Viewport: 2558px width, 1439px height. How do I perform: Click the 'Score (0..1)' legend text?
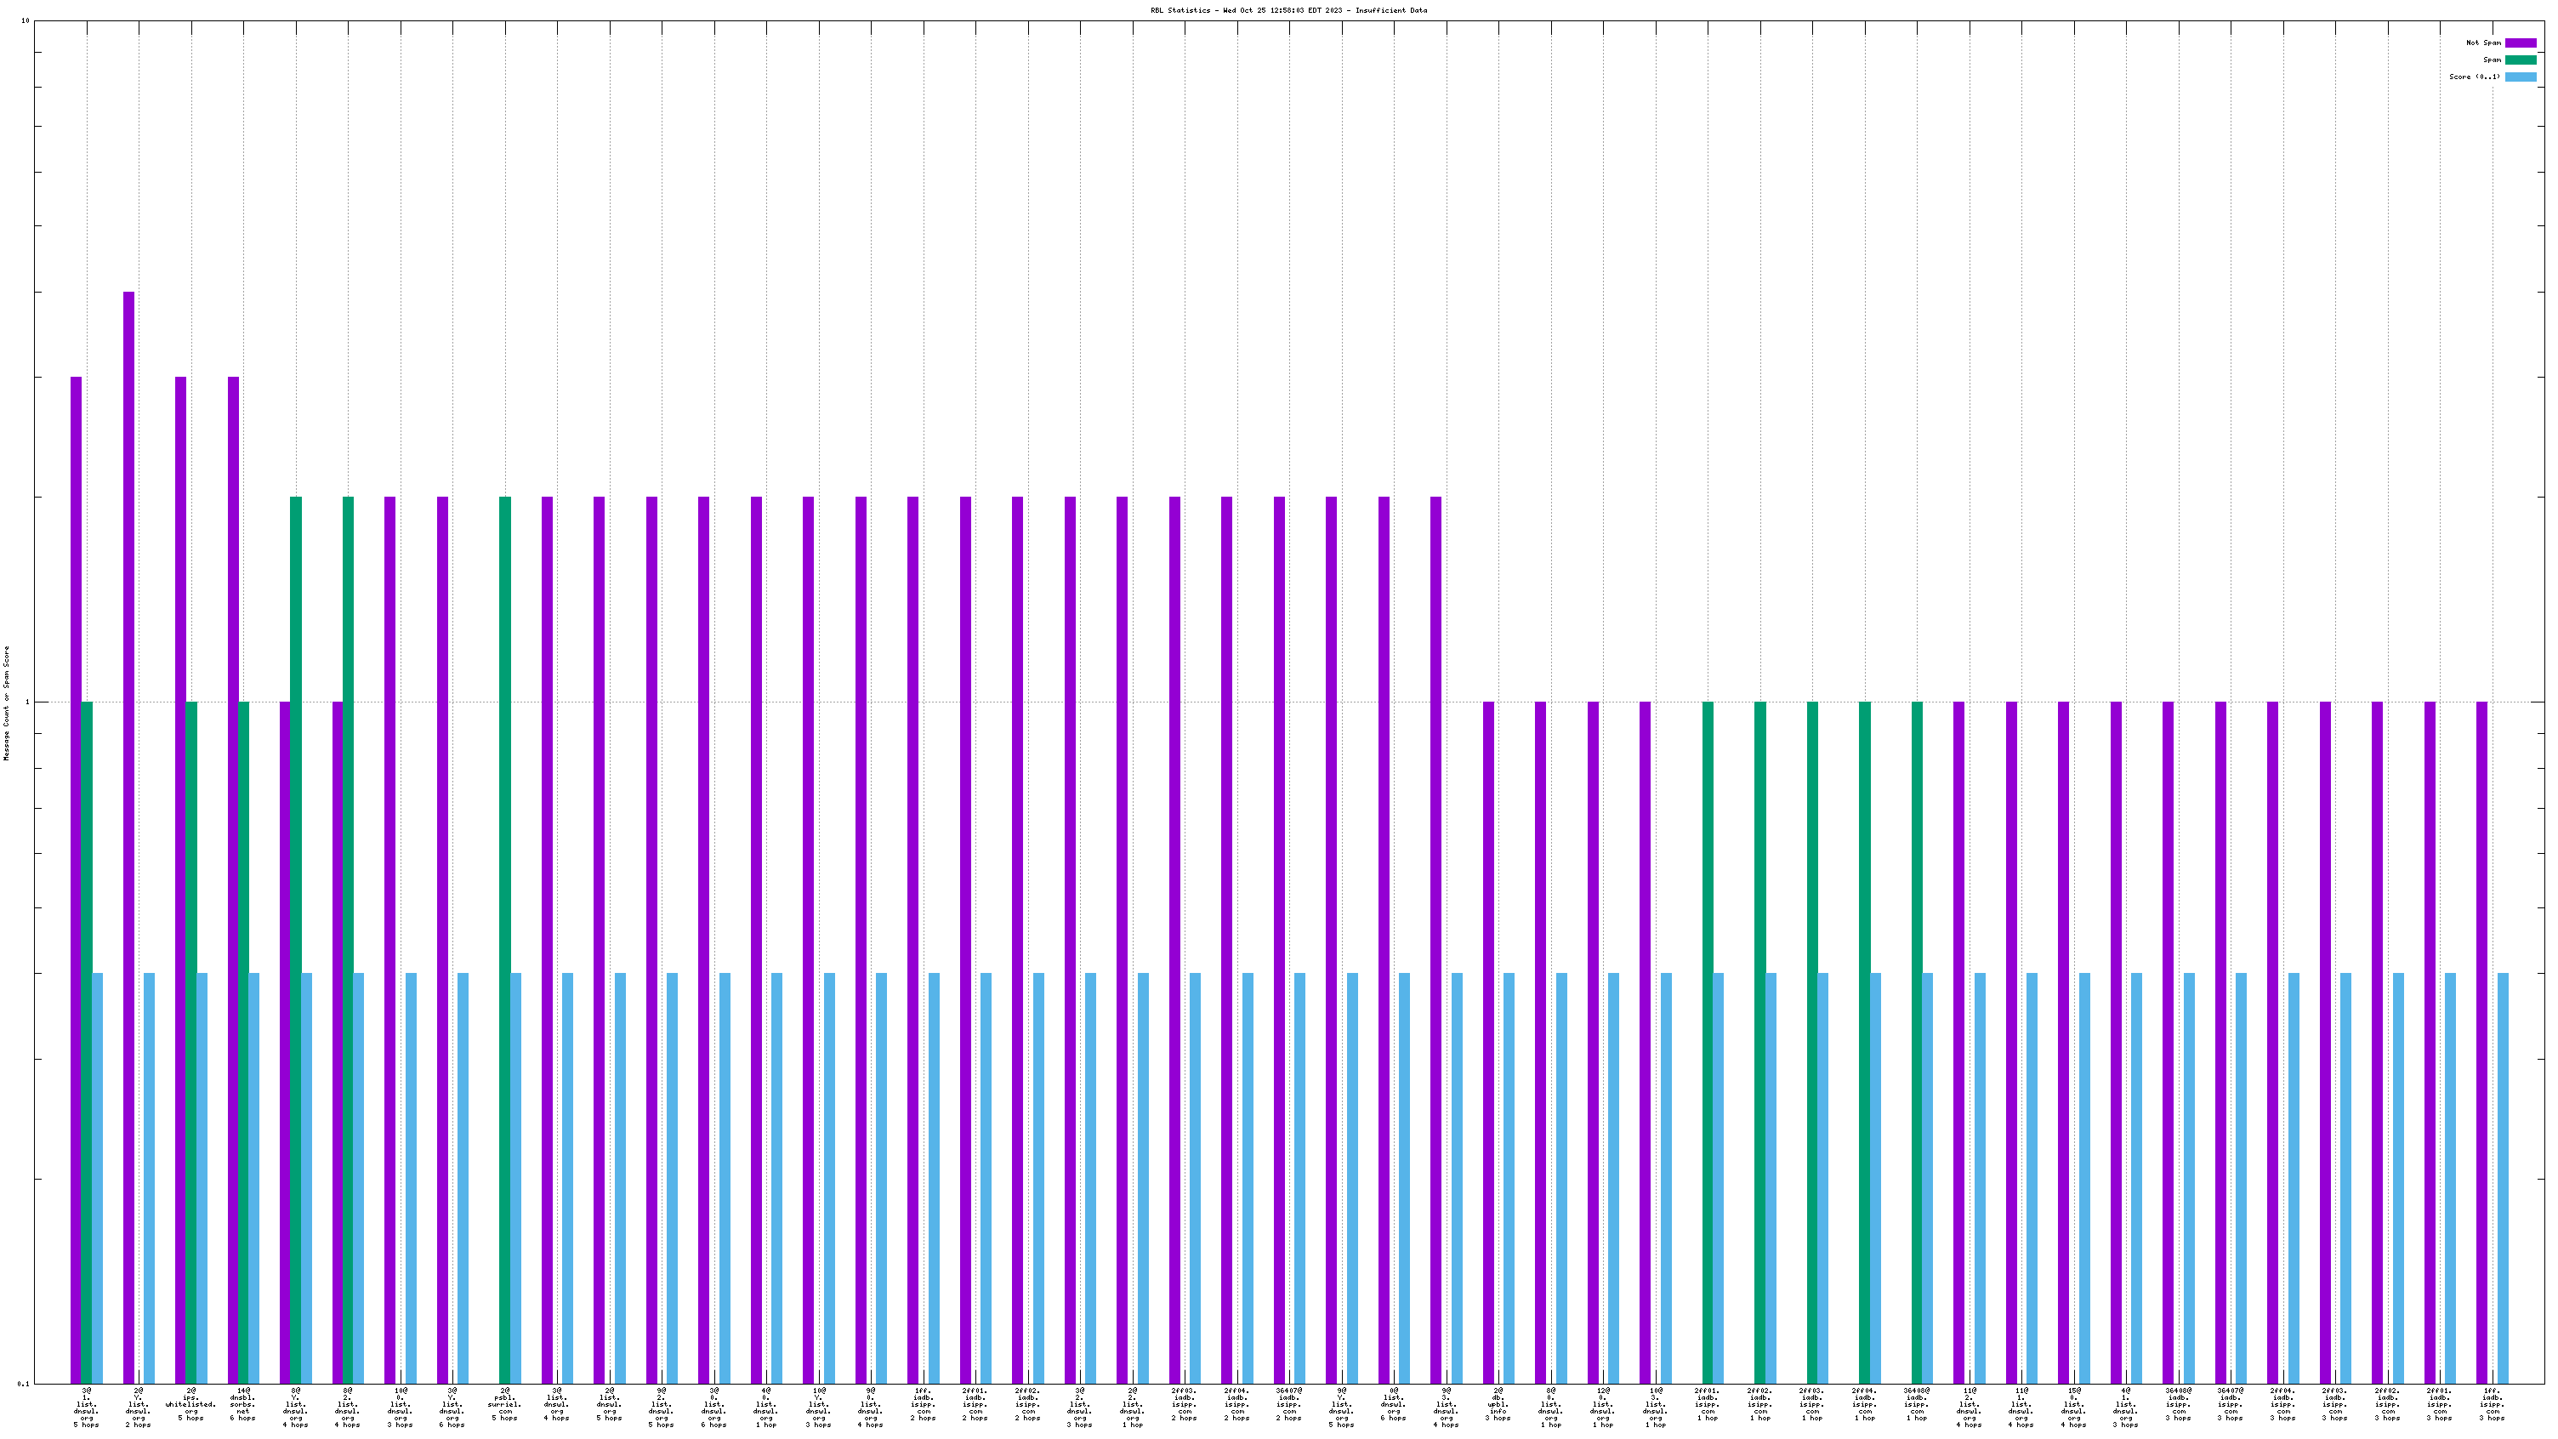[2474, 77]
